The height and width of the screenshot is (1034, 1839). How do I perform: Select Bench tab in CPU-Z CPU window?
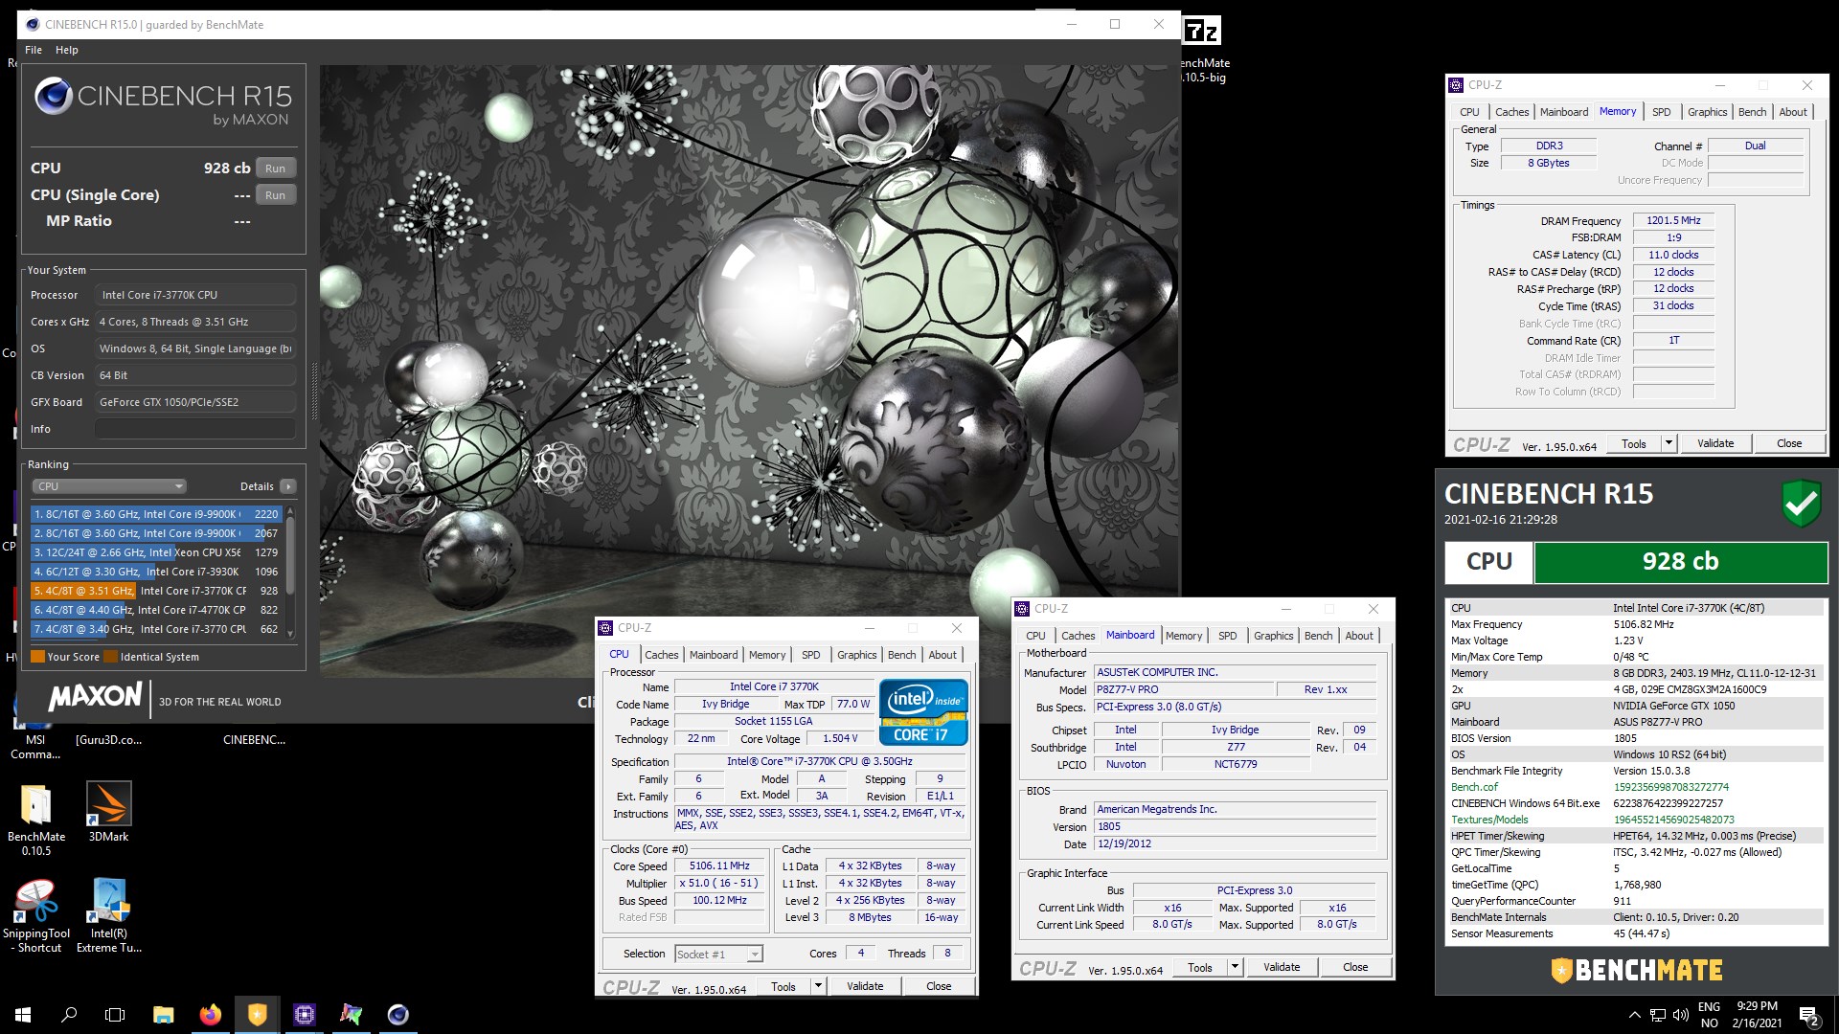901,655
